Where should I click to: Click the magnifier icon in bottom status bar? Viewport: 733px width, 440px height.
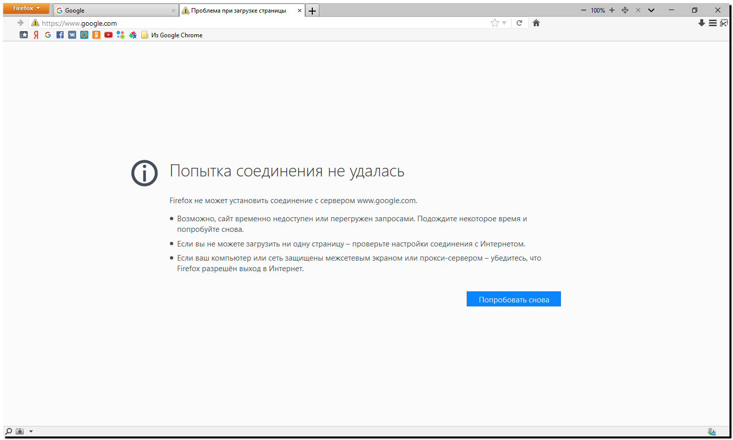(x=9, y=431)
